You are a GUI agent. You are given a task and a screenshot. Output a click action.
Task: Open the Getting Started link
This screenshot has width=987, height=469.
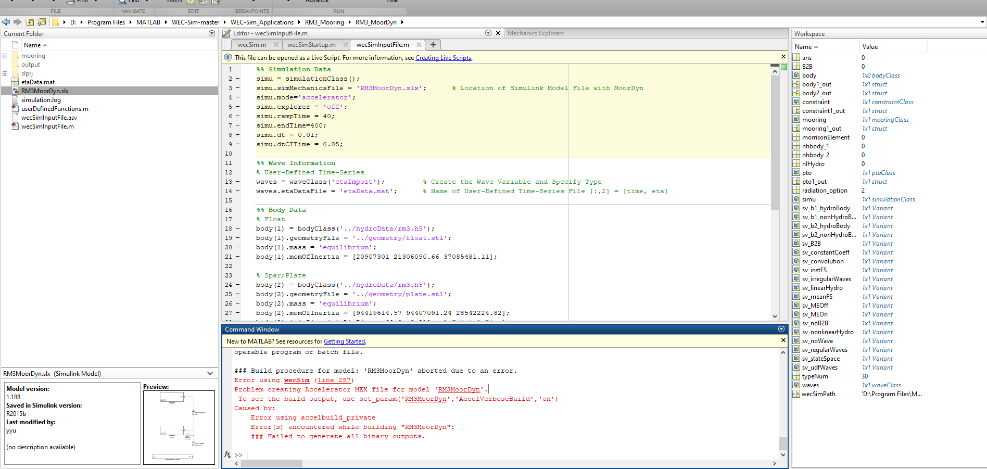point(344,341)
